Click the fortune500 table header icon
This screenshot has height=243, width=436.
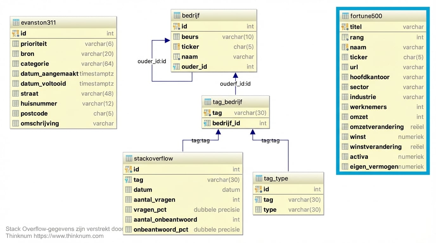pos(345,16)
